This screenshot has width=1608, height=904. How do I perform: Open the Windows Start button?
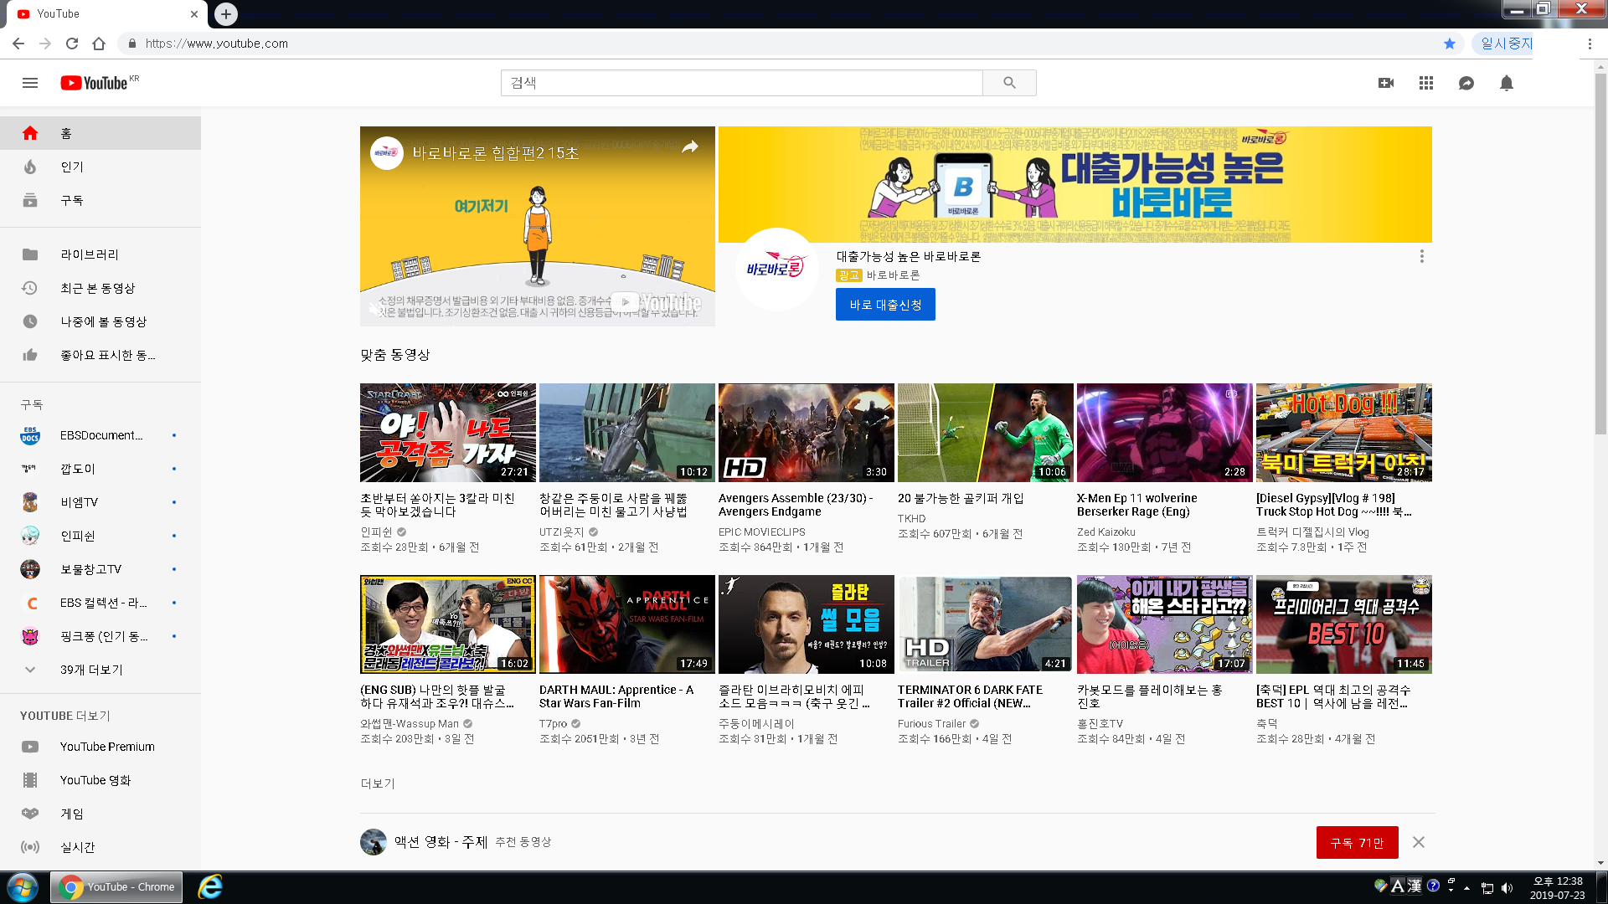pyautogui.click(x=23, y=887)
